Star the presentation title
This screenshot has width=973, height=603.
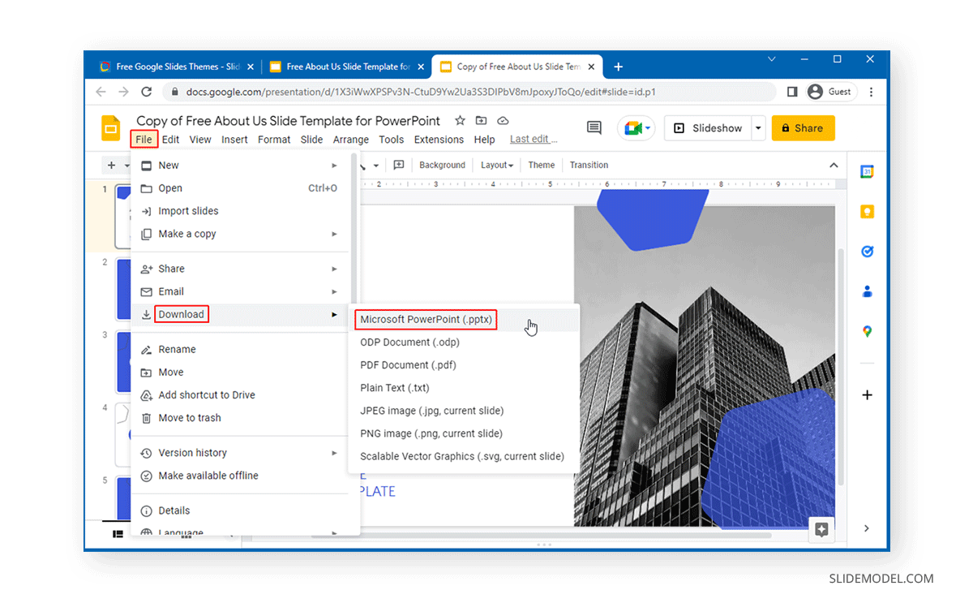pos(460,121)
